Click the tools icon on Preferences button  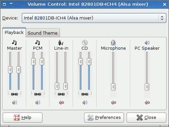click(x=91, y=118)
